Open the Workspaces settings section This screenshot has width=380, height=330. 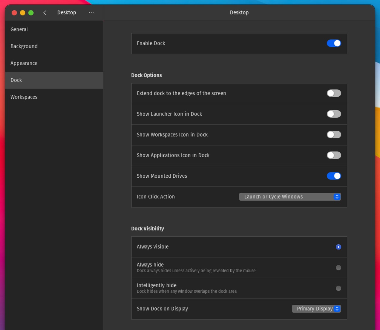point(54,97)
